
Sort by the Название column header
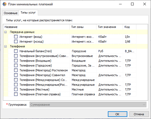pos(36,27)
